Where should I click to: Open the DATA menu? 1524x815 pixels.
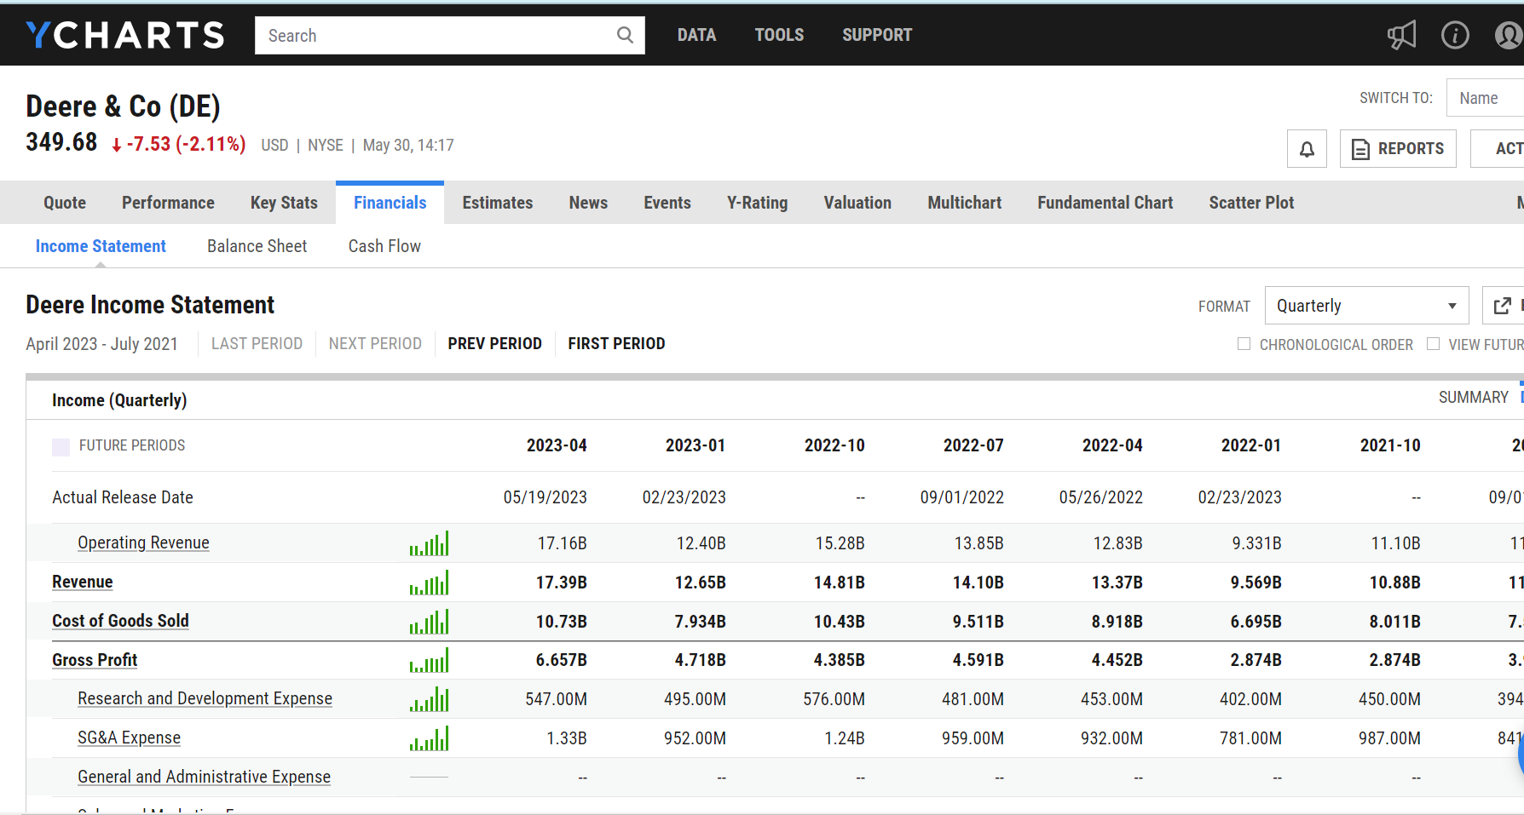pyautogui.click(x=696, y=35)
